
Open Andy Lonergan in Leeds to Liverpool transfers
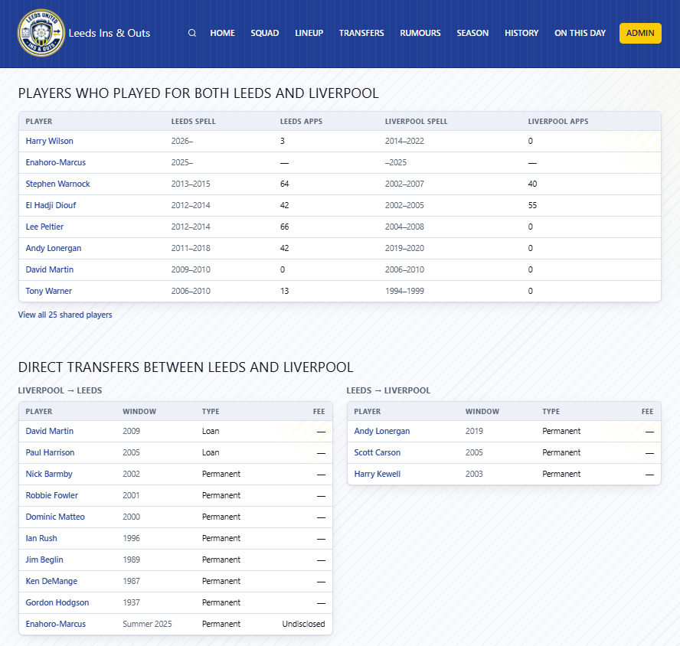pyautogui.click(x=382, y=431)
